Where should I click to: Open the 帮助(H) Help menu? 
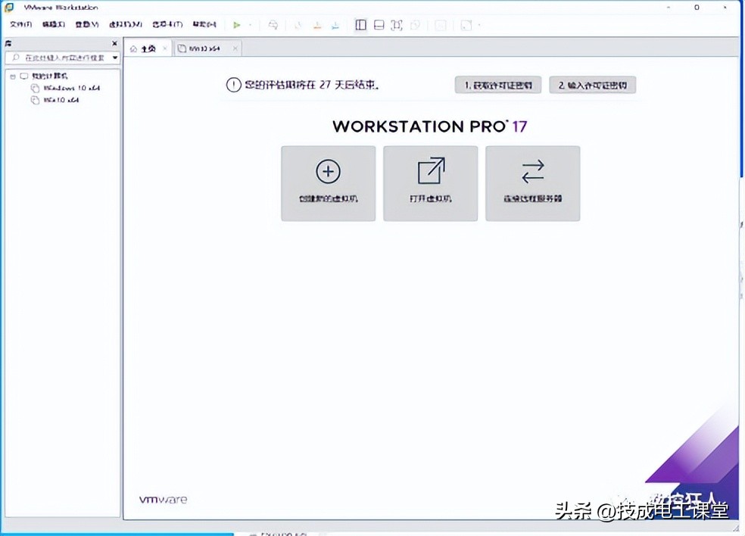[x=204, y=24]
